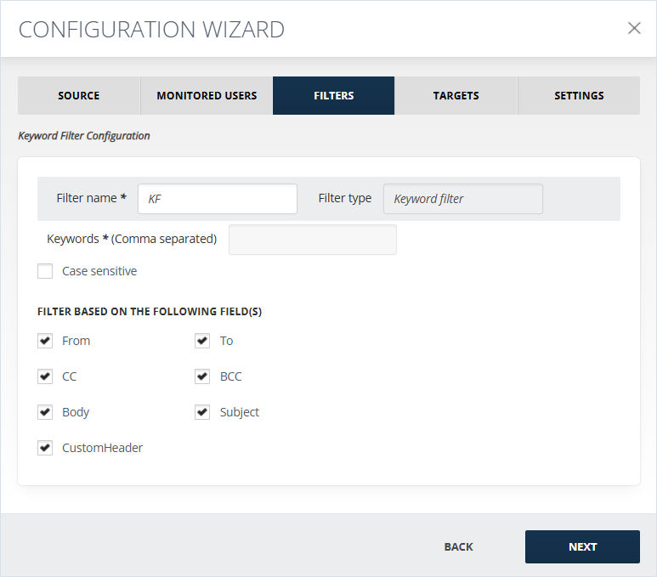The width and height of the screenshot is (657, 577).
Task: Uncheck the From field checkbox
Action: (45, 341)
